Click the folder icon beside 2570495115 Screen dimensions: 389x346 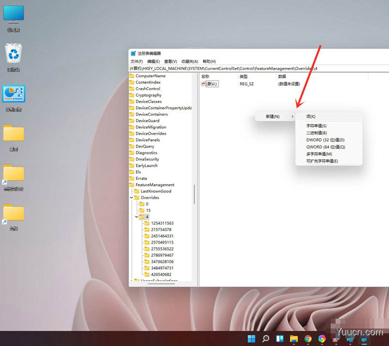147,242
